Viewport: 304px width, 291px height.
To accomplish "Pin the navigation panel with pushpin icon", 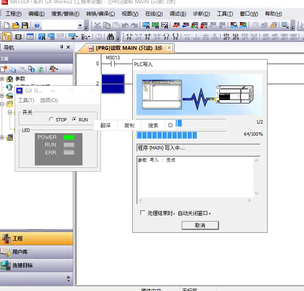I will click(62, 47).
